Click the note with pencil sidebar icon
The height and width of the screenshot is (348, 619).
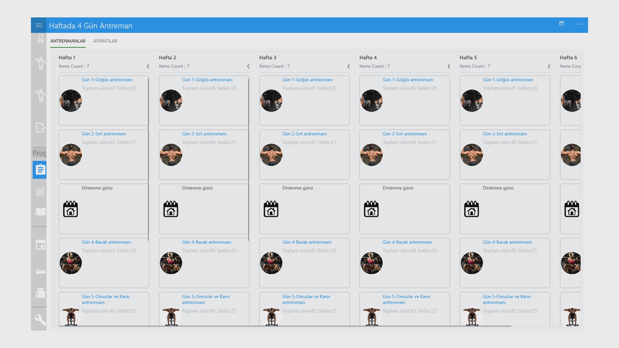(x=40, y=192)
